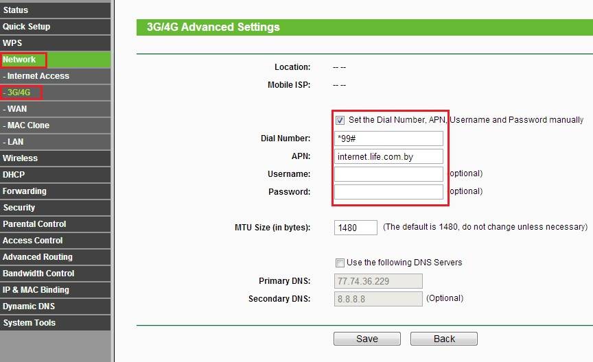This screenshot has height=362, width=593.
Task: Open the WAN submenu item
Action: tap(55, 109)
